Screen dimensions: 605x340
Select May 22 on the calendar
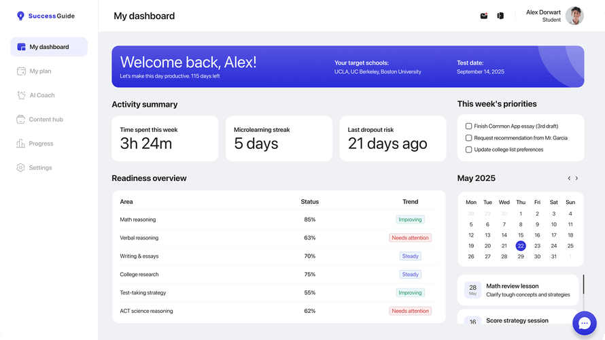(x=521, y=246)
